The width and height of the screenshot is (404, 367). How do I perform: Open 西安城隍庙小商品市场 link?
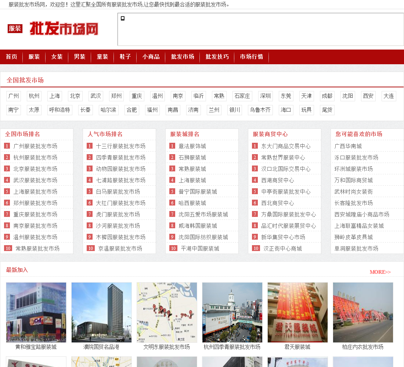click(x=362, y=215)
